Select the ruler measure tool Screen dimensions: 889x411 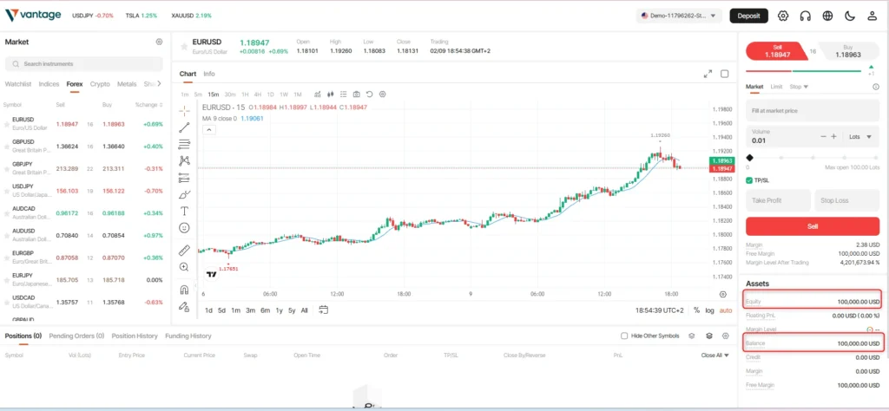click(184, 251)
